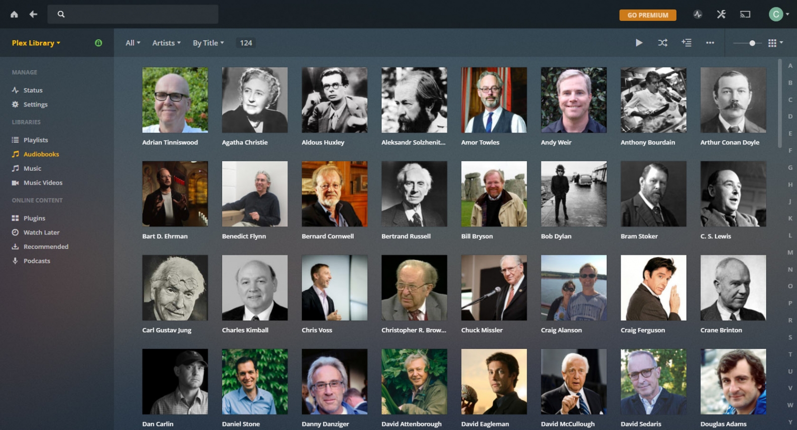
Task: Play all artists in the library
Action: click(639, 43)
